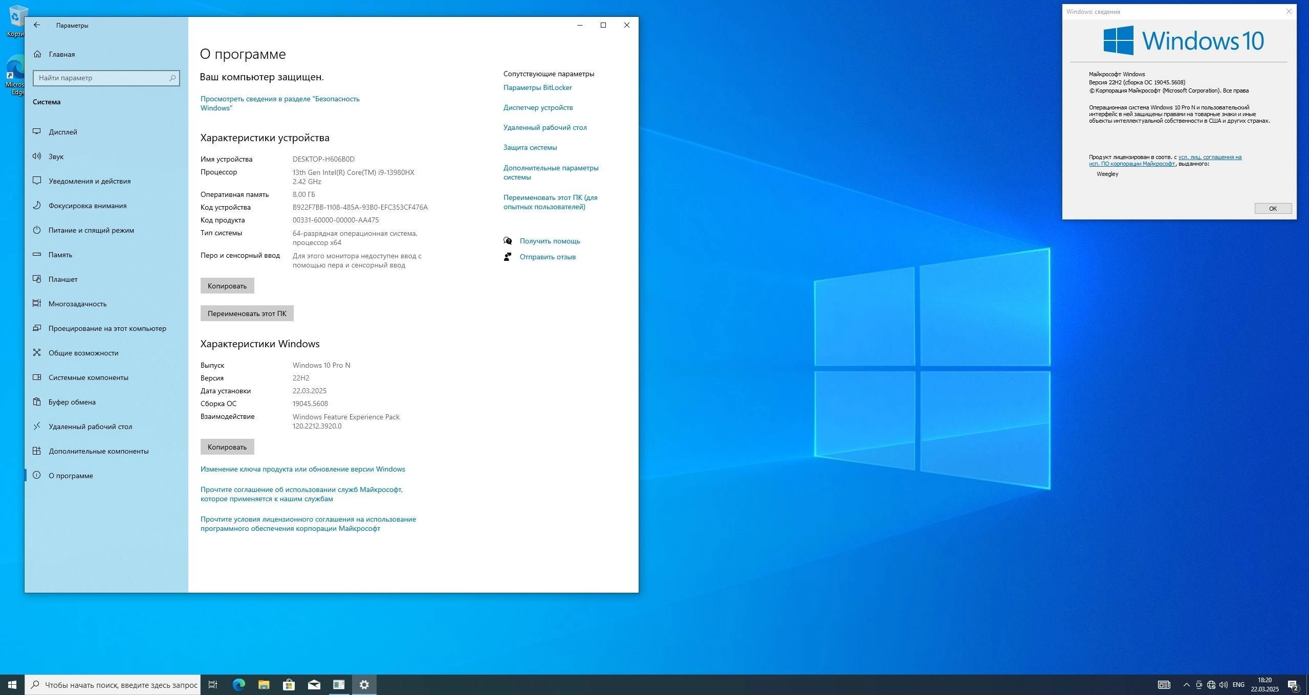Click OK in Windows: сведения dialog
This screenshot has width=1309, height=695.
coord(1273,208)
